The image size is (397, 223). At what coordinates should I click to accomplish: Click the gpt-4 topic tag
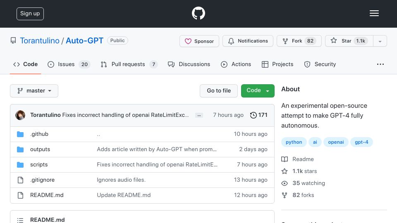pos(361,142)
